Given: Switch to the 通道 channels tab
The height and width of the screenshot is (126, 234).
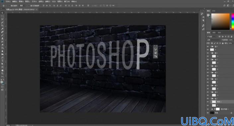Looking at the screenshot, I should tap(214, 32).
